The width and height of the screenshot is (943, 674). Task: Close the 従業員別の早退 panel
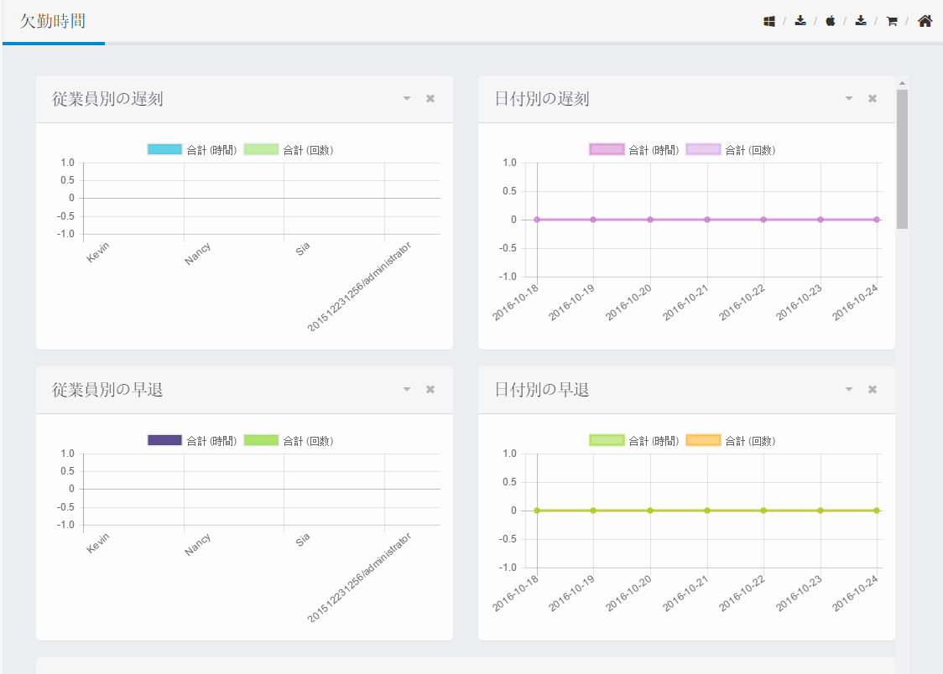pyautogui.click(x=430, y=389)
